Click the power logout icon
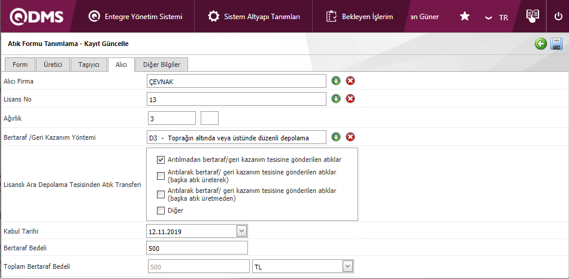This screenshot has height=279, width=569. pos(558,16)
